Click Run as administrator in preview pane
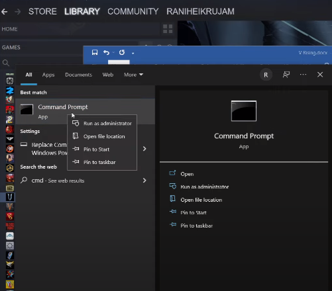 (205, 187)
